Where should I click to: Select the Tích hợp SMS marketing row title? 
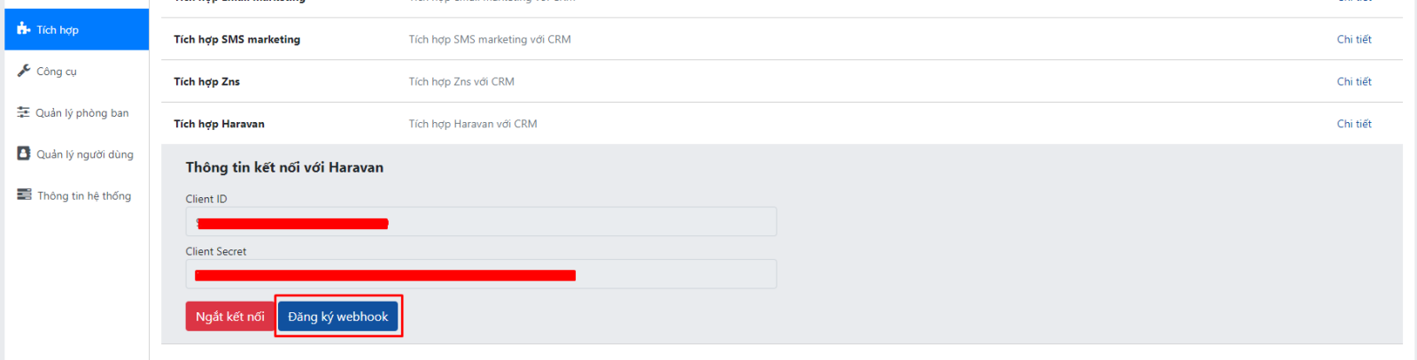pos(236,39)
